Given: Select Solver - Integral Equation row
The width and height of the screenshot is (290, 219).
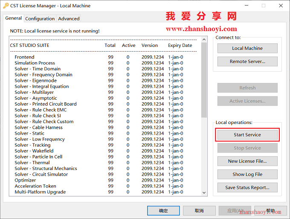Looking at the screenshot, I should coord(99,86).
